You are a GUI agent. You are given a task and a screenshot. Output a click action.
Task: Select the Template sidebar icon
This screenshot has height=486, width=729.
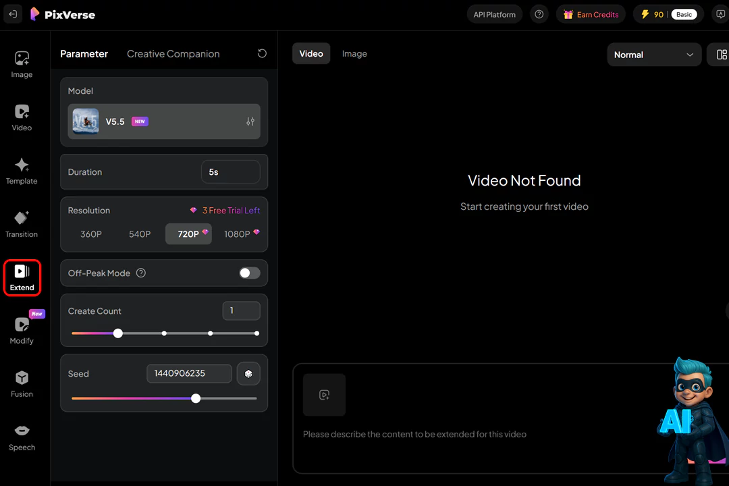(22, 171)
